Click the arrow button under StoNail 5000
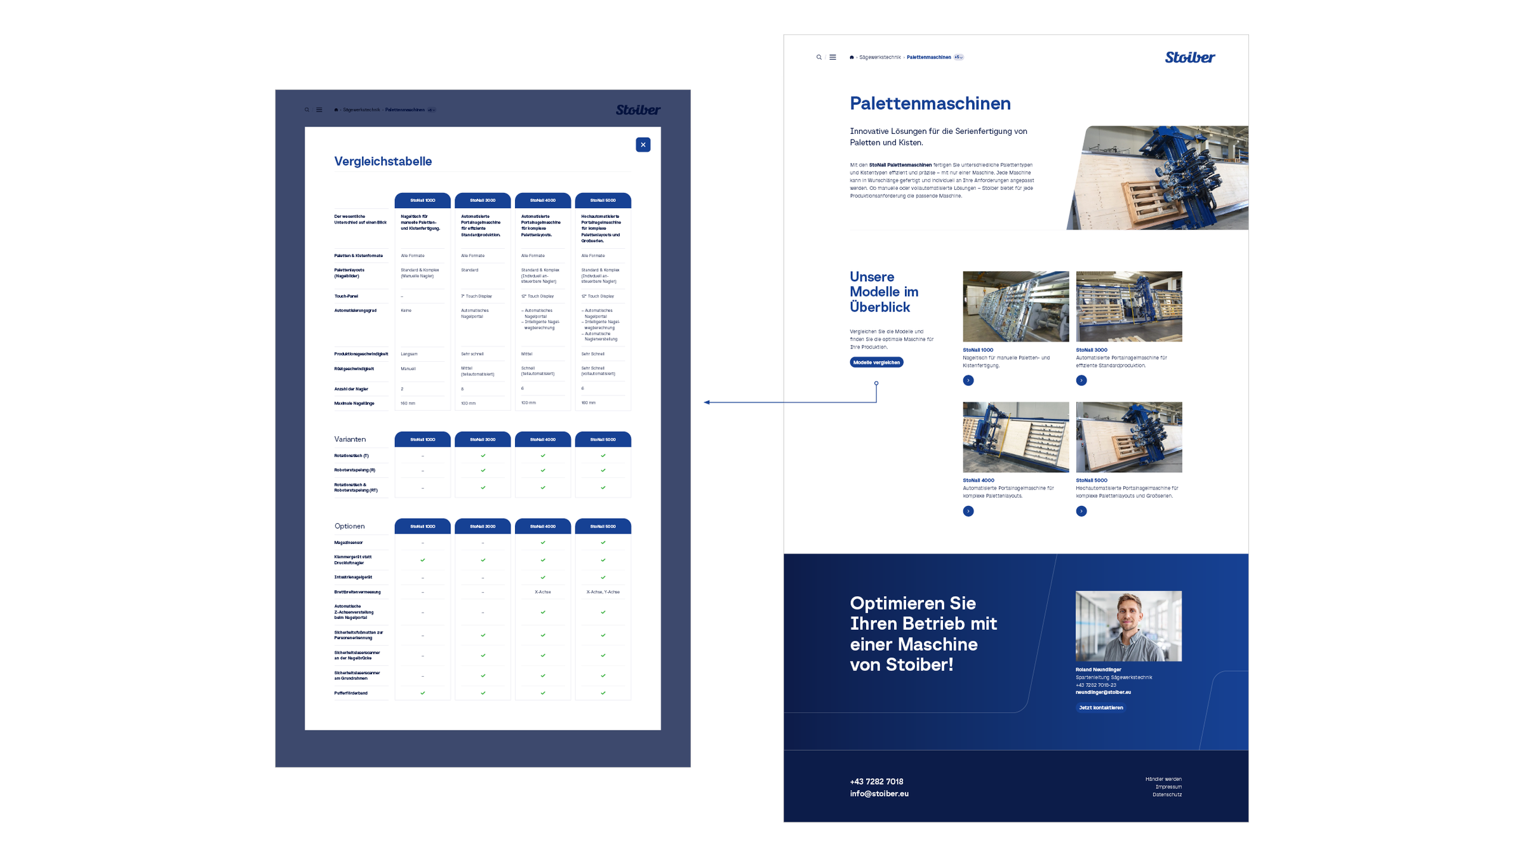Viewport: 1524px width, 857px height. (1081, 511)
